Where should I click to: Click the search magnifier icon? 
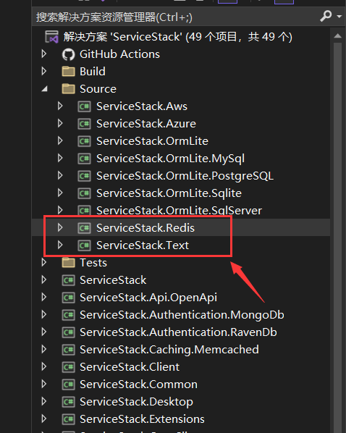[x=326, y=16]
